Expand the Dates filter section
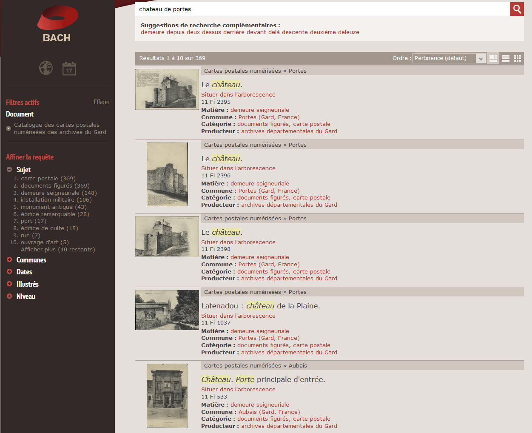The height and width of the screenshot is (433, 532). (9, 272)
